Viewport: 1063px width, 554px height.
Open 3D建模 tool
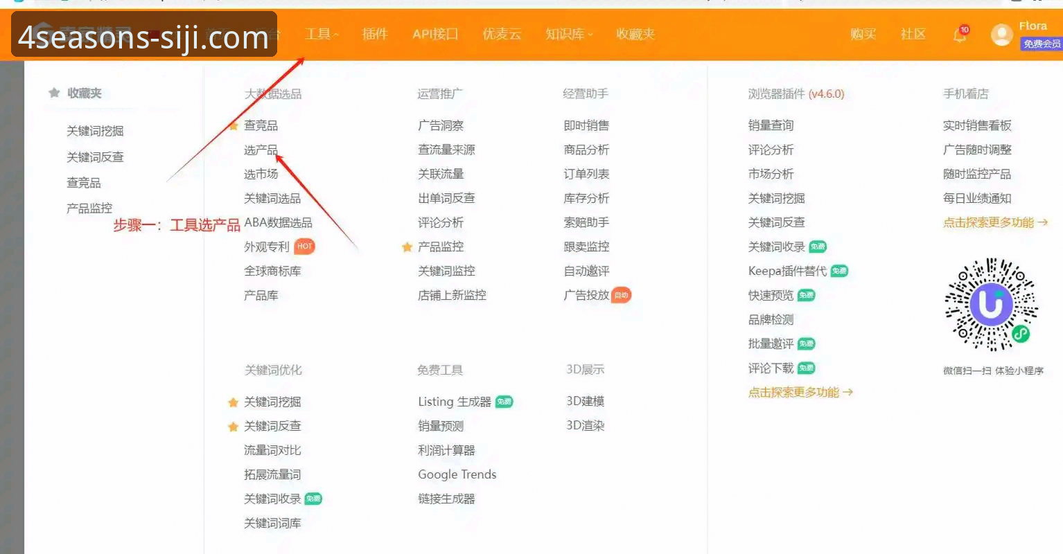(586, 401)
